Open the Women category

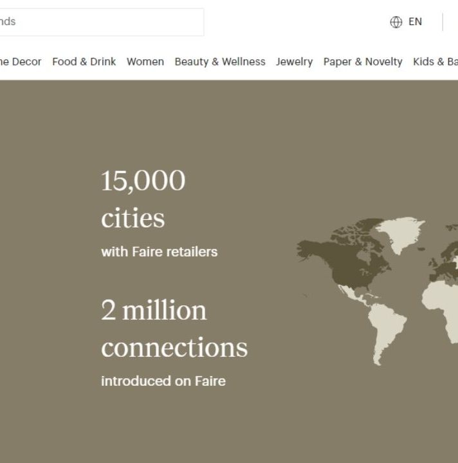point(145,62)
